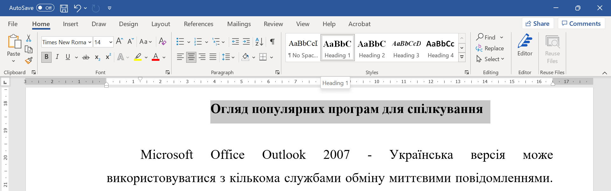Decrease paragraph indent
The width and height of the screenshot is (611, 191).
[x=235, y=41]
